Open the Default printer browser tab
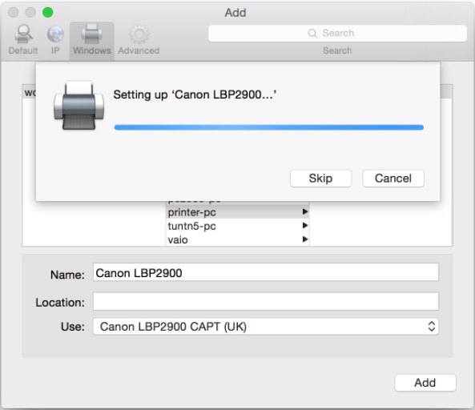The height and width of the screenshot is (410, 475). 23,40
